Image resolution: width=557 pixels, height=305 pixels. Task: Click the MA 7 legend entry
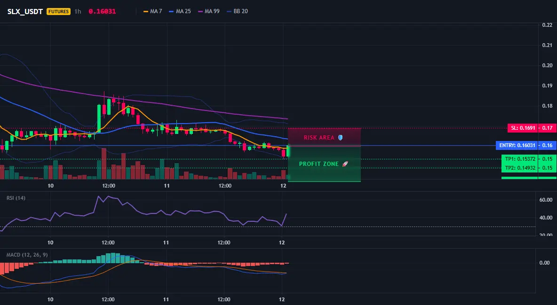coord(153,11)
